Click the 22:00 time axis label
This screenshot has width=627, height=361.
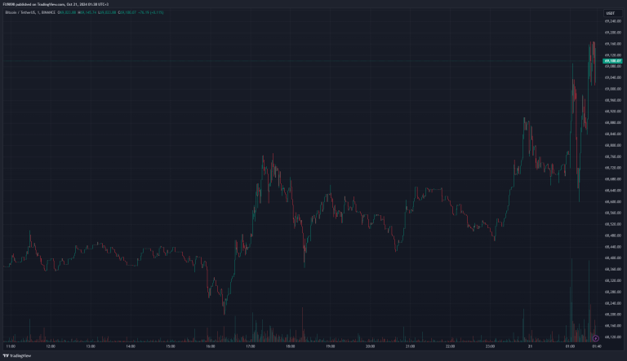450,346
